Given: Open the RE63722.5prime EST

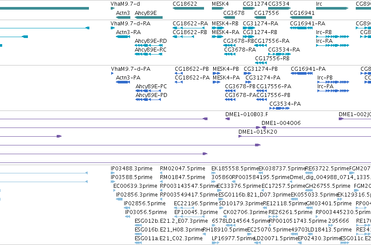Looking at the screenshot, I should click(309, 173).
